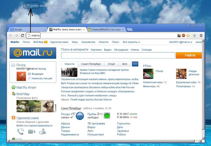The image size is (211, 146).
Task: Click the Санкт-Петербург city link
Action: (x=71, y=108)
